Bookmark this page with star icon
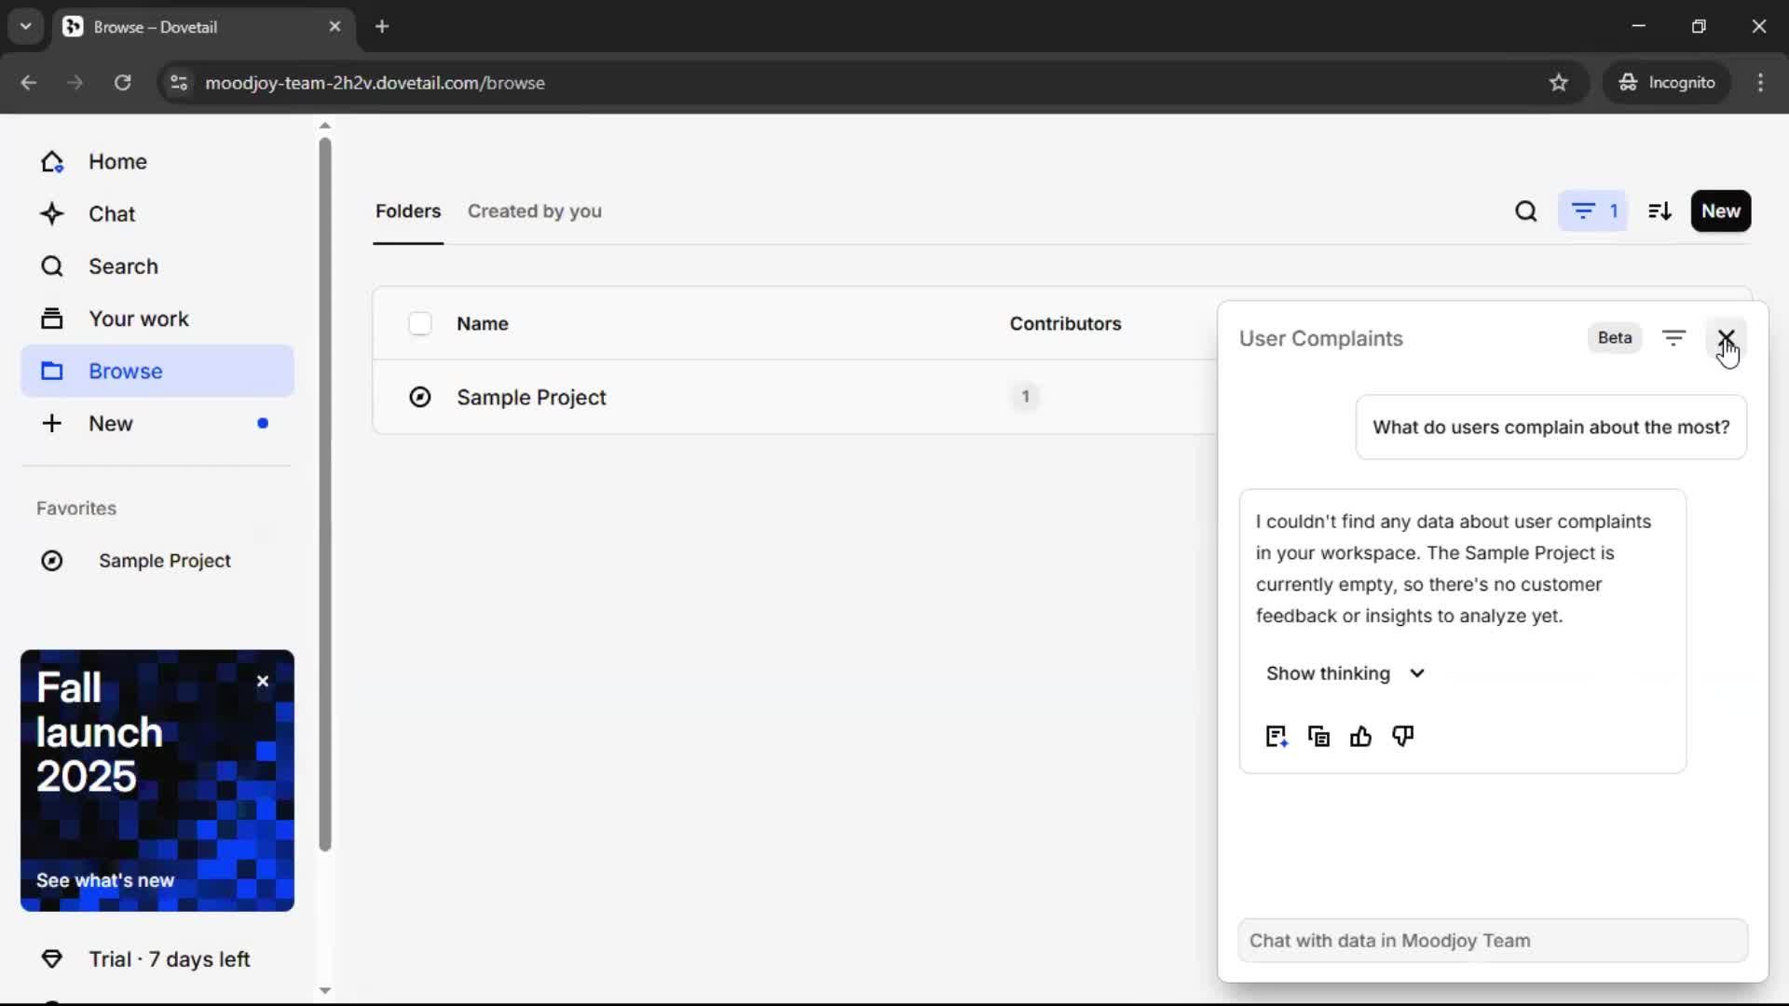The width and height of the screenshot is (1789, 1006). pos(1558,83)
